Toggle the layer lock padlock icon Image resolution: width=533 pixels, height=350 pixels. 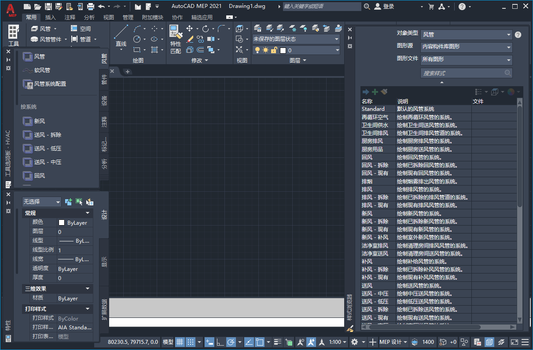click(274, 50)
